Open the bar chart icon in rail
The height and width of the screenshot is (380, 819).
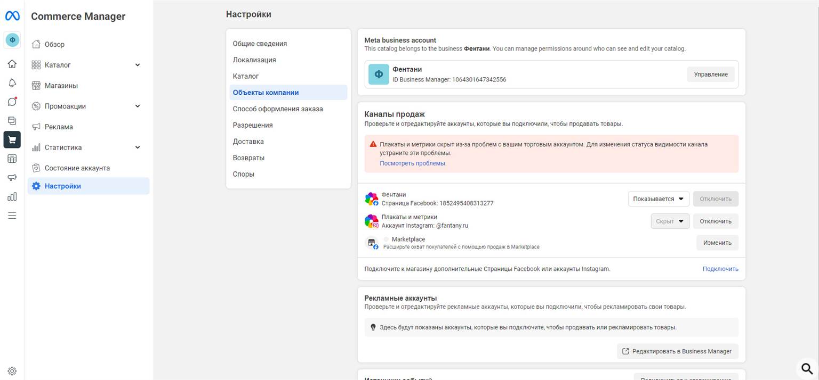point(12,196)
